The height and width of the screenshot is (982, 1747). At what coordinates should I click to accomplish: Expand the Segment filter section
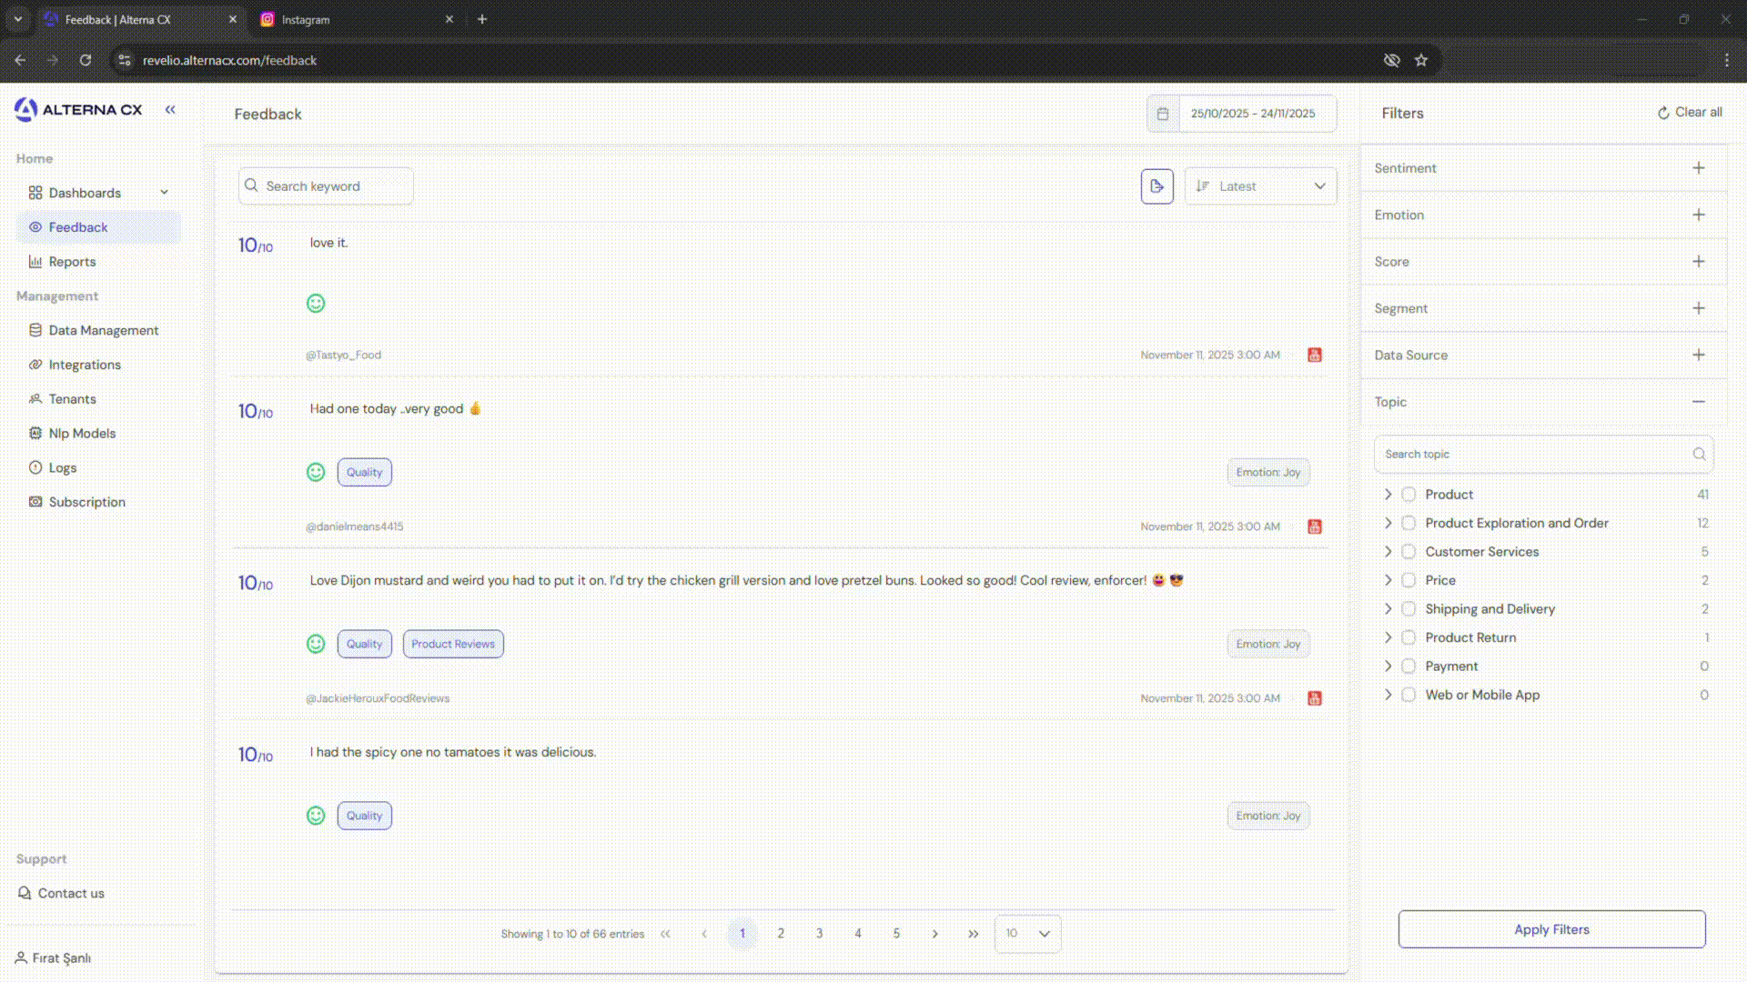(x=1698, y=308)
